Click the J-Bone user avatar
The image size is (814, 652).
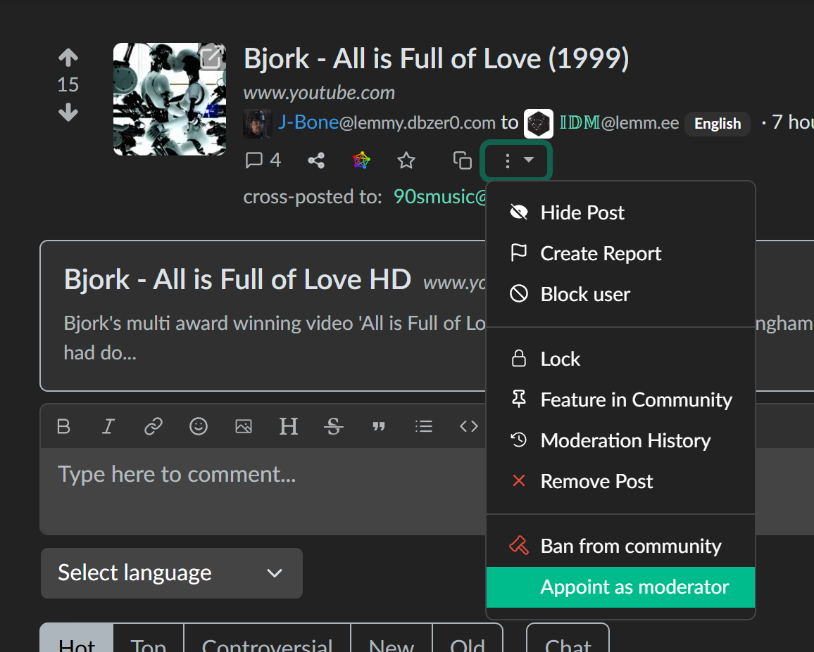(258, 124)
